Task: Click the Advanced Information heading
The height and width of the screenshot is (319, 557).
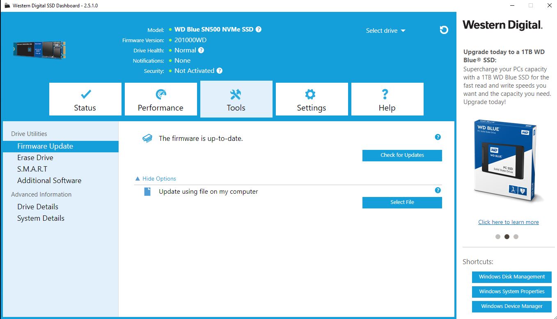Action: pyautogui.click(x=41, y=195)
